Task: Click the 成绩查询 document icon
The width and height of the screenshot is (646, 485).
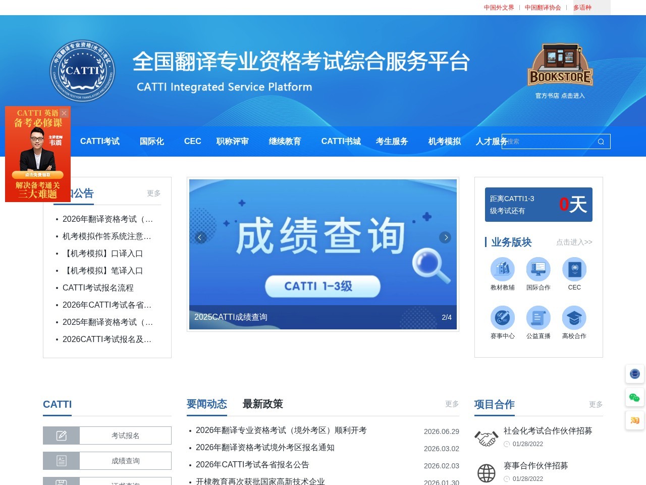Action: [x=62, y=461]
